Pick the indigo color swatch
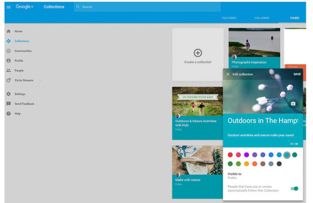 (x=263, y=155)
